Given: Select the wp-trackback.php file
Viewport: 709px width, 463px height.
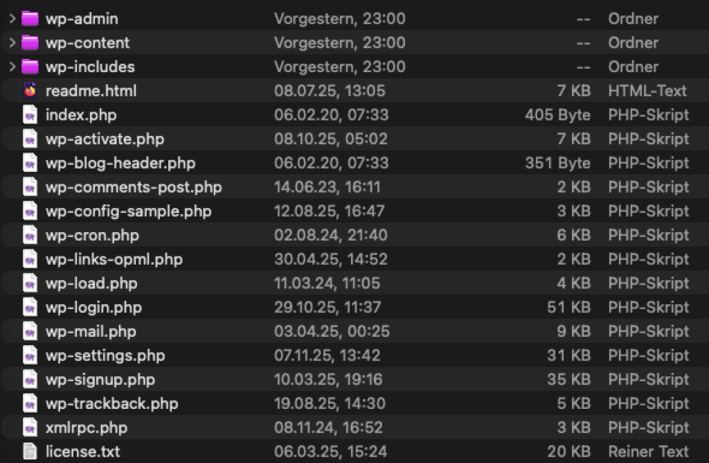Looking at the screenshot, I should coord(111,403).
